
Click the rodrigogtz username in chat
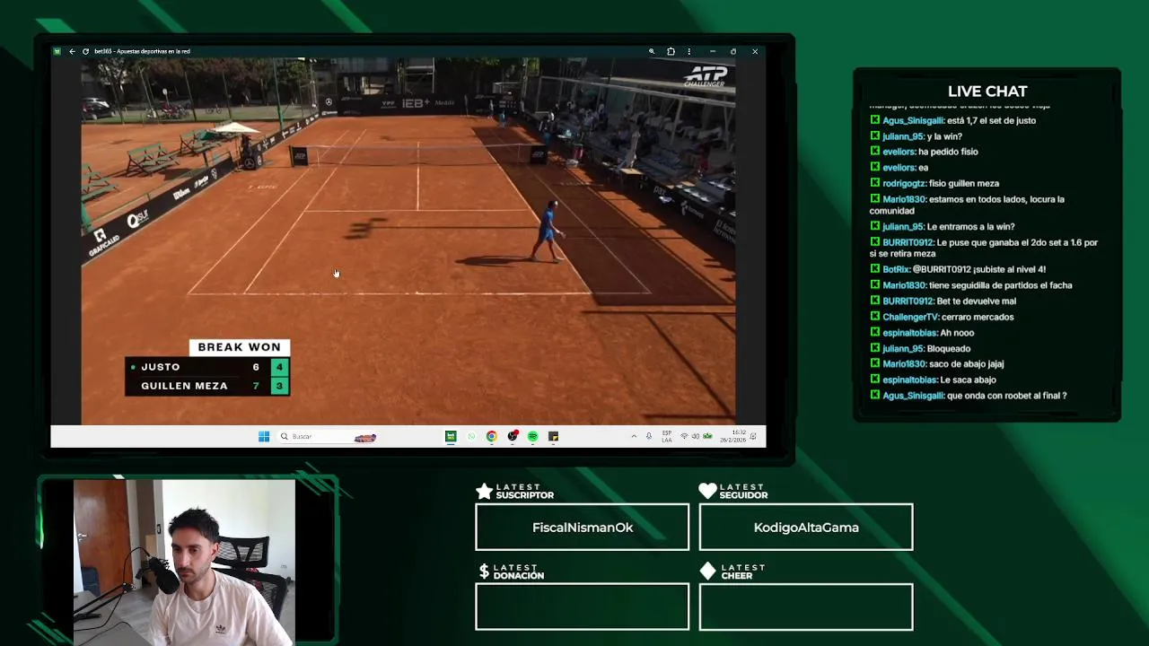(x=904, y=183)
